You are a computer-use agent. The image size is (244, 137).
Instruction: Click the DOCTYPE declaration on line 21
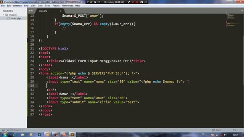point(53,49)
